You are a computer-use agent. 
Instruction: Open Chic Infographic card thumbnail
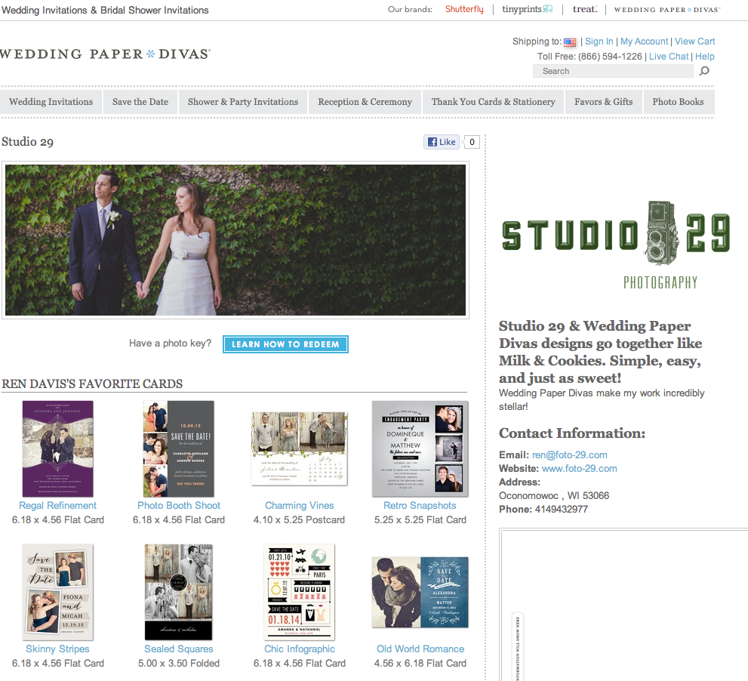pyautogui.click(x=300, y=592)
